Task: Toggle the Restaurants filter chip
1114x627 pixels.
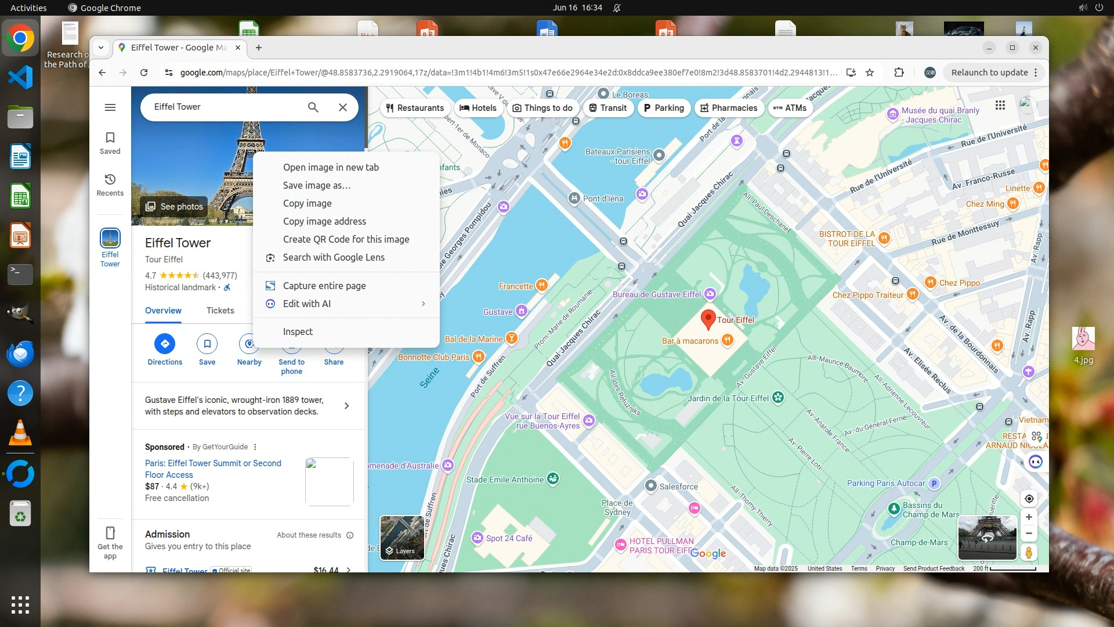Action: tap(415, 108)
